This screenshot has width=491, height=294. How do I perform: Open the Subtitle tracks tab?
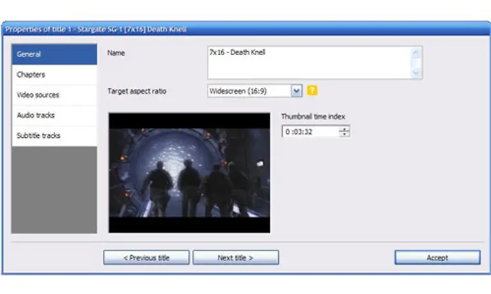[54, 135]
